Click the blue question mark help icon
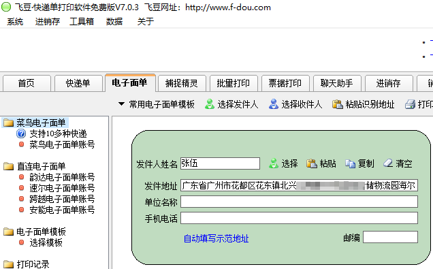 [21, 133]
